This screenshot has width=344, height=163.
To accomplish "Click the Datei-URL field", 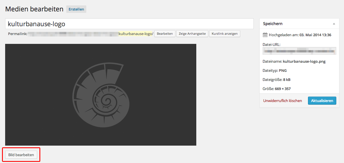I will coord(299,51).
